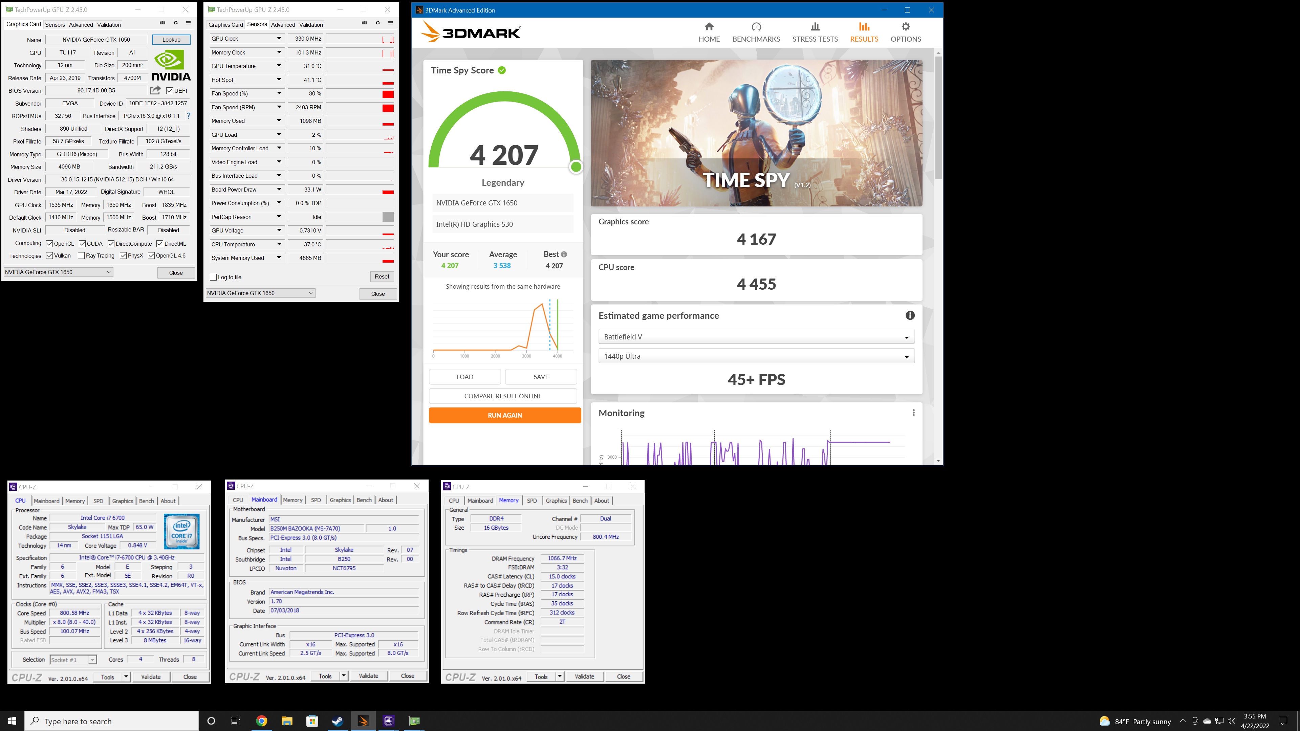Open 3DMark Home page icon
Viewport: 1300px width, 731px height.
(709, 27)
